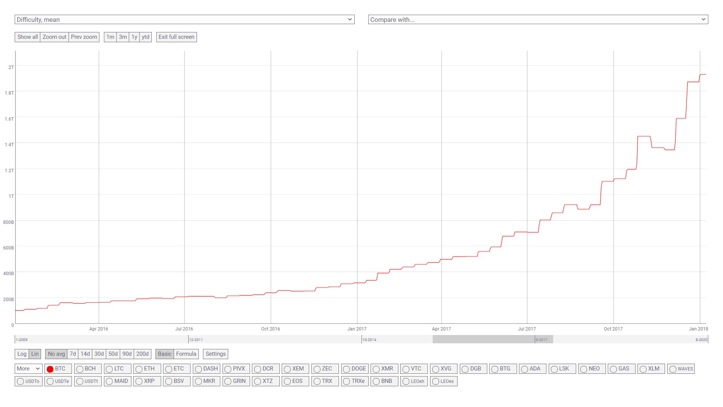Image resolution: width=723 pixels, height=407 pixels.
Task: Select the BTC red radio circle
Action: tap(50, 369)
